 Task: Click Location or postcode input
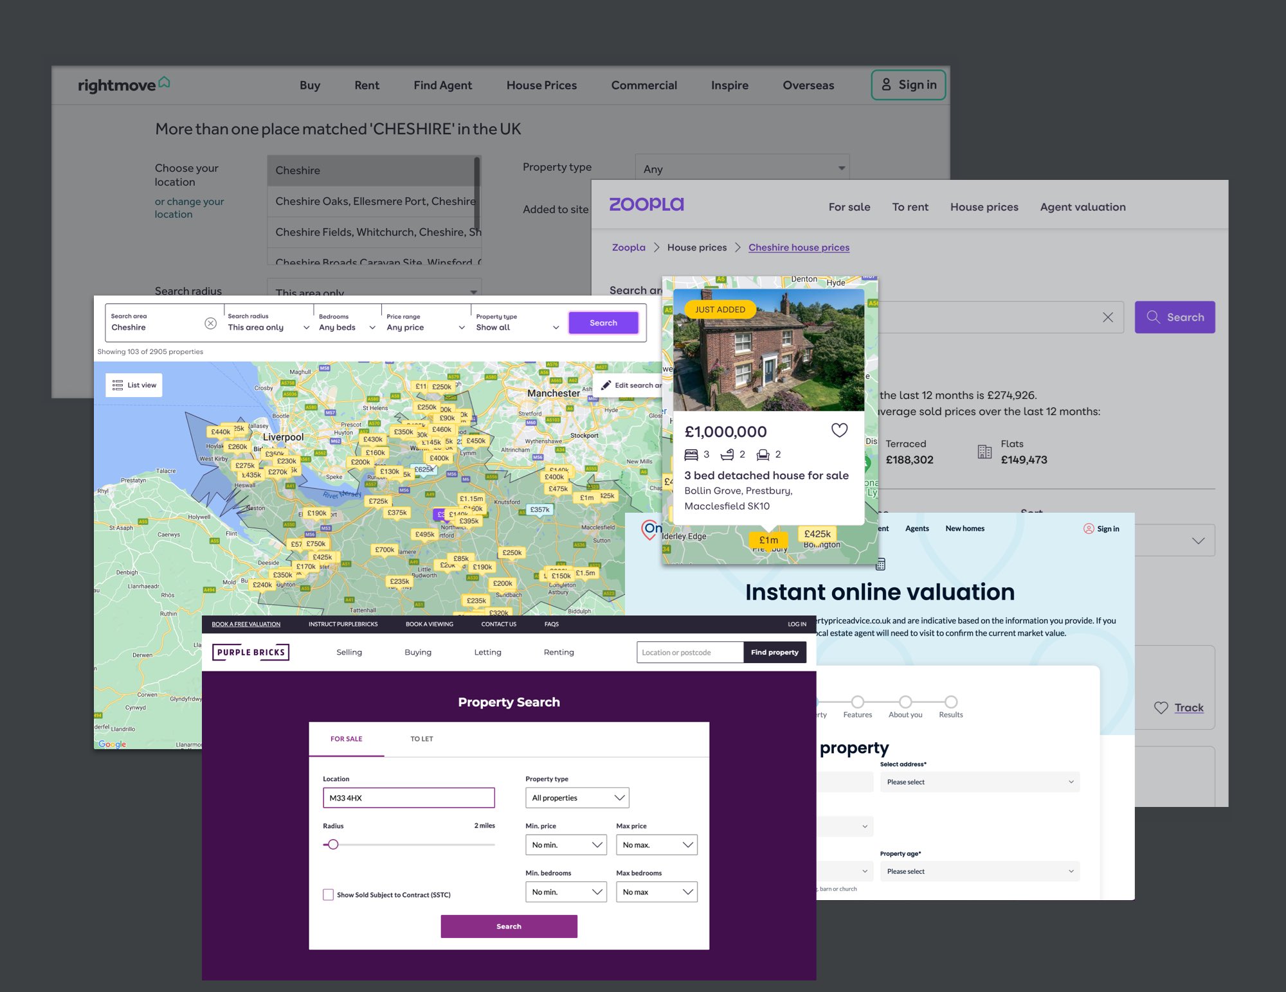[x=690, y=652]
